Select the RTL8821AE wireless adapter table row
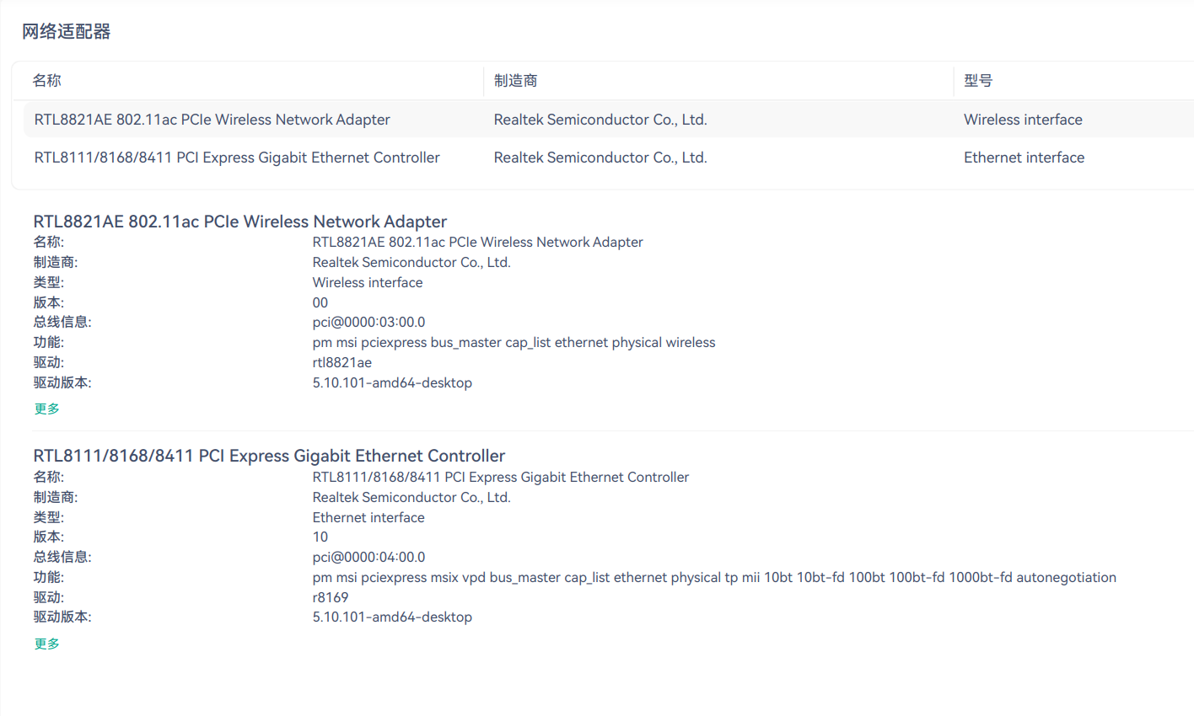Viewport: 1194px width, 716px height. coord(212,120)
